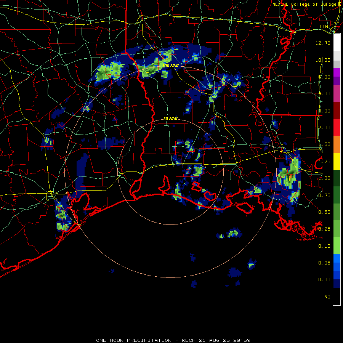The width and height of the screenshot is (343, 343).
Task: Click the 0.10 scale value
Action: click(324, 246)
